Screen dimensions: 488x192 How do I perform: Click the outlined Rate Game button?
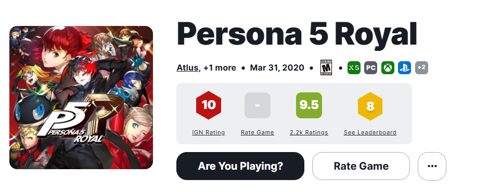[x=361, y=166]
